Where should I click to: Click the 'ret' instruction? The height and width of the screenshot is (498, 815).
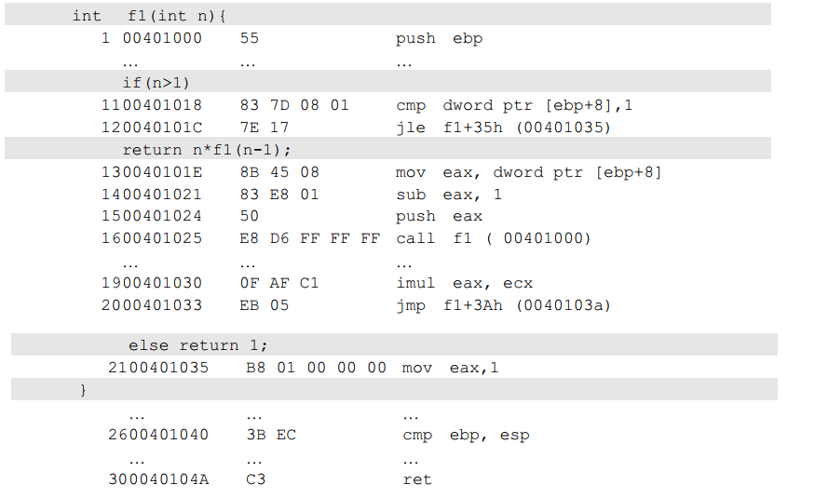[x=417, y=479]
